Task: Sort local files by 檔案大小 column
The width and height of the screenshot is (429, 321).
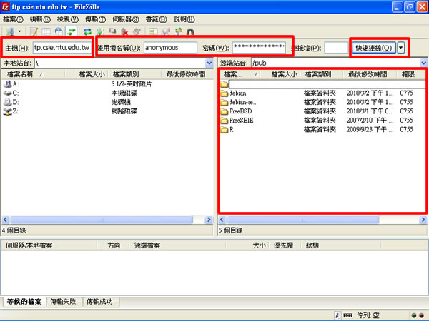Action: point(87,74)
